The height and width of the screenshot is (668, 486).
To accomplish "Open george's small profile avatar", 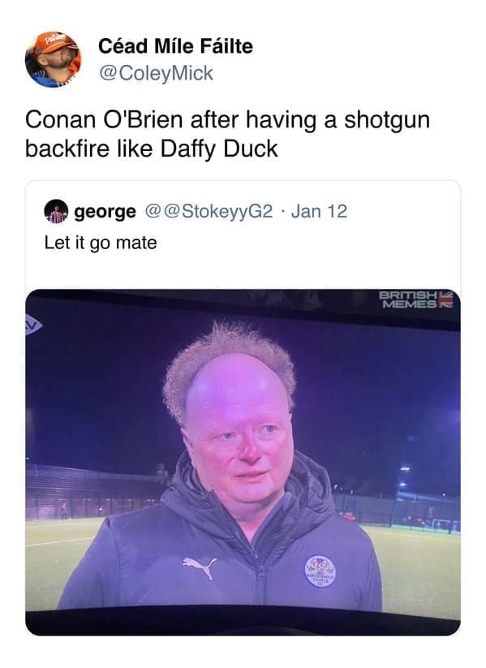I will (x=56, y=211).
